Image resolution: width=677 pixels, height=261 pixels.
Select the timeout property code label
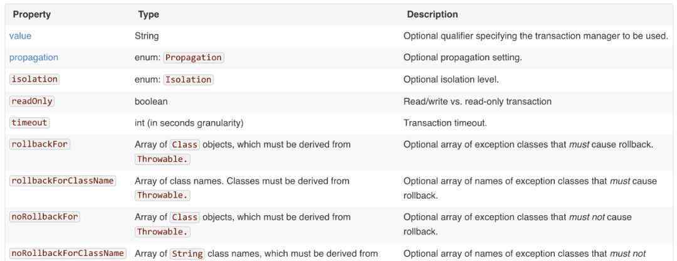[29, 123]
